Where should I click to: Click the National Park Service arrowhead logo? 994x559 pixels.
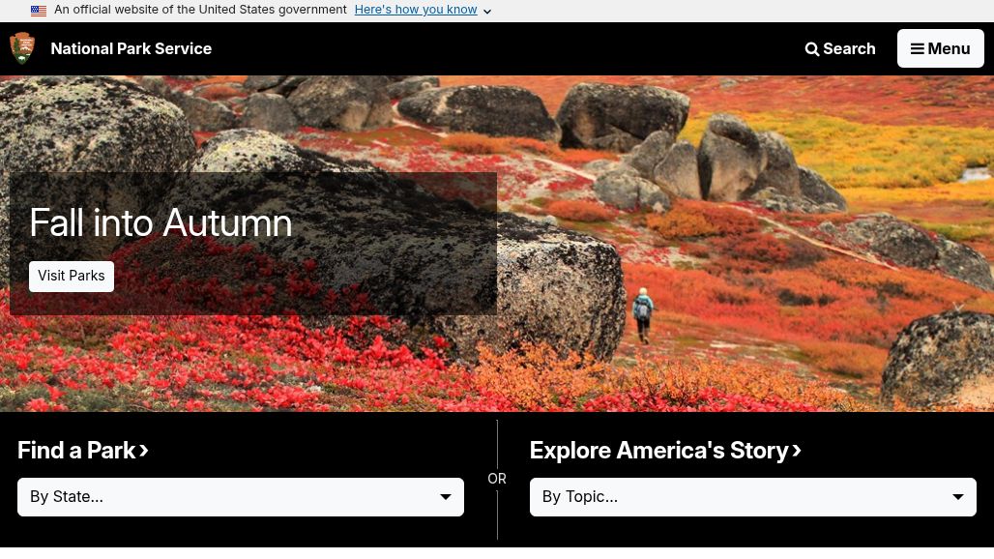22,48
